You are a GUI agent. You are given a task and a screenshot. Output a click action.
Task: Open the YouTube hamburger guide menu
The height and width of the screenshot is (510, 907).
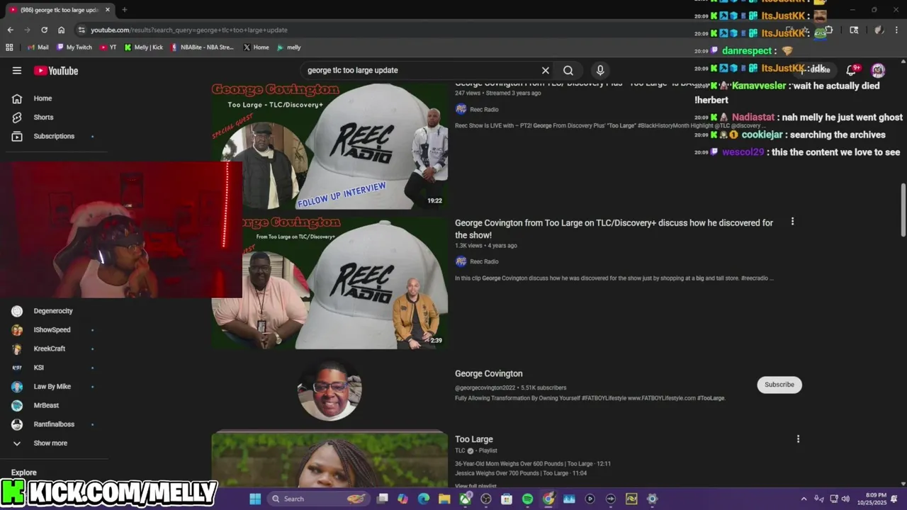[x=17, y=70]
